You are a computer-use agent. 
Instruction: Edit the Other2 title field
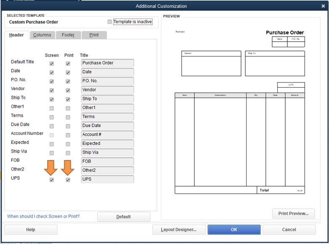click(107, 170)
